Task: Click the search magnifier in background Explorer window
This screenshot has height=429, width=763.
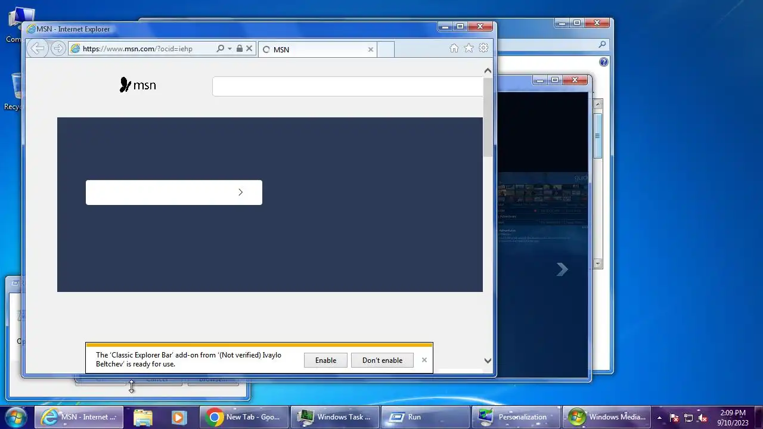Action: [602, 44]
